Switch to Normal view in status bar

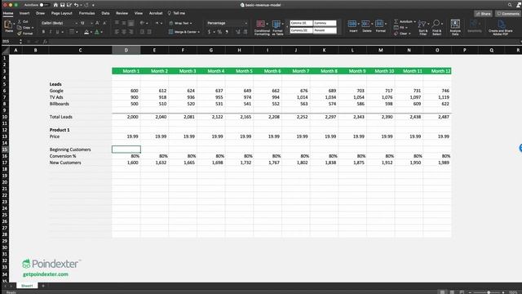coord(442,292)
